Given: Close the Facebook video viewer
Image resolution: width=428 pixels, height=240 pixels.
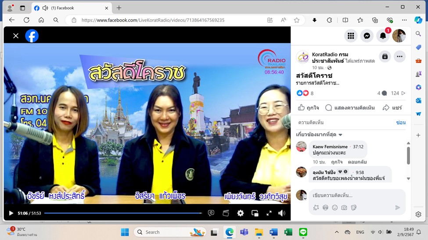Looking at the screenshot, I should 16,36.
